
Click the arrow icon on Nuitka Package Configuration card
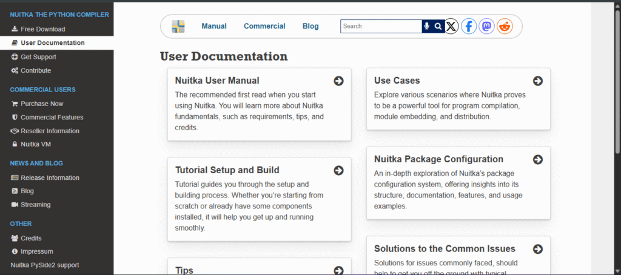click(x=538, y=159)
